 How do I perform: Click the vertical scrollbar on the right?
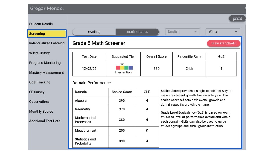(x=245, y=58)
